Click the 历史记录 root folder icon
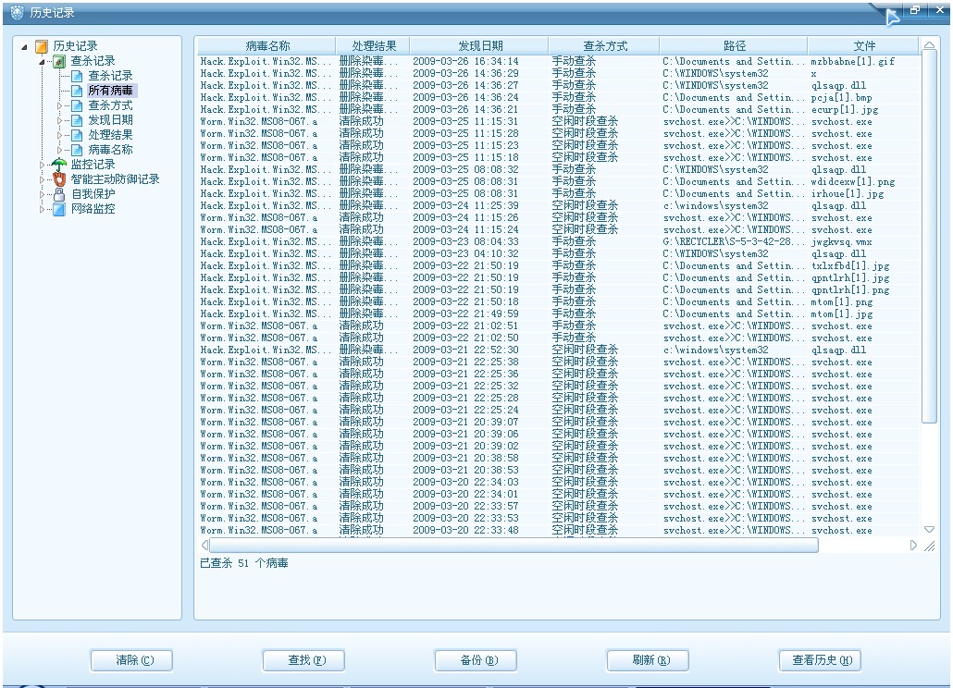Image resolution: width=953 pixels, height=688 pixels. (42, 46)
